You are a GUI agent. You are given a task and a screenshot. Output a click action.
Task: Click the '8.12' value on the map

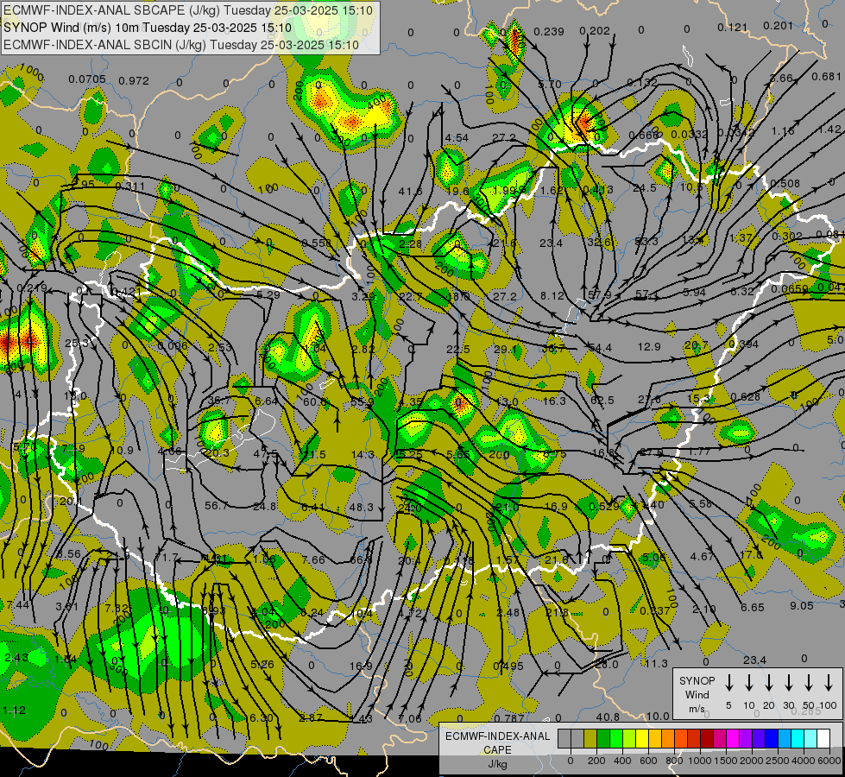tap(552, 296)
